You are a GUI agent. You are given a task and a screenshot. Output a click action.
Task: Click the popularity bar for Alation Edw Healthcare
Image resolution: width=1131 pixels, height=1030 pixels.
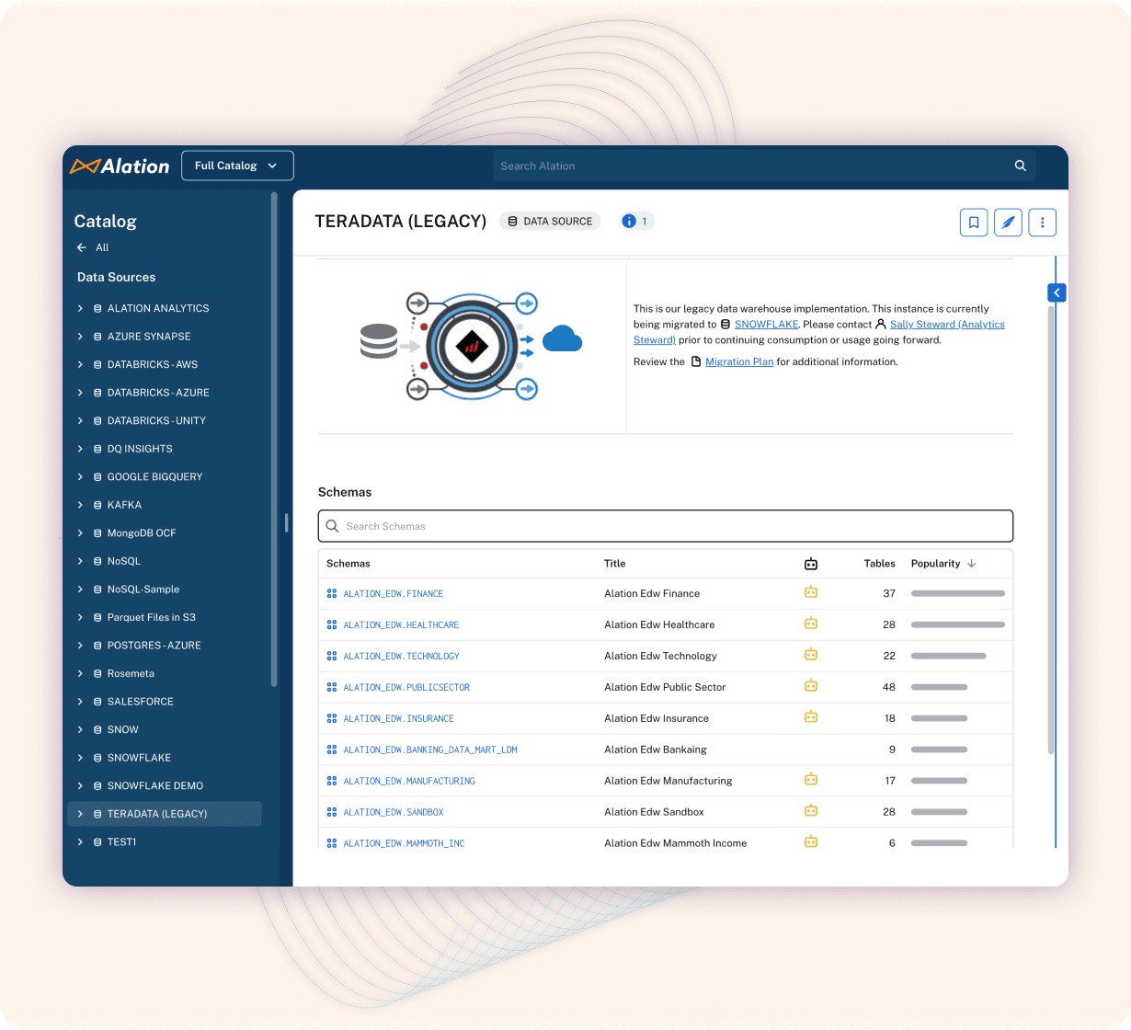tap(957, 624)
